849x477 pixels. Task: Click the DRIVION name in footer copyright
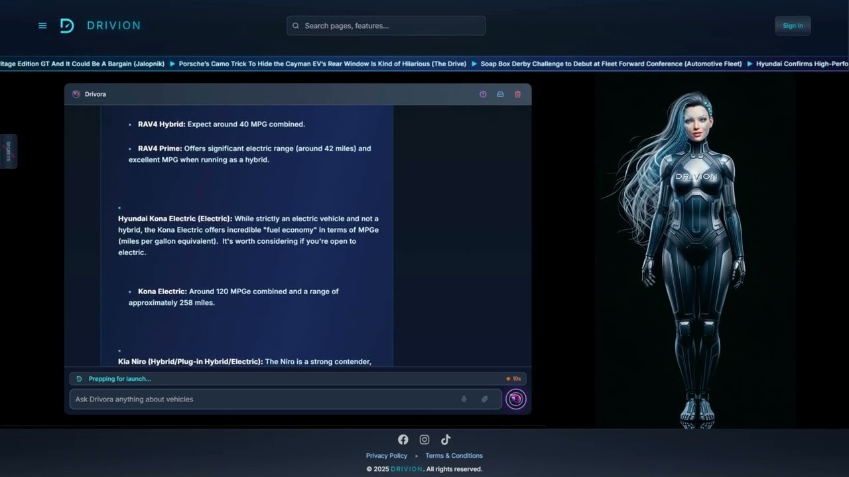[x=407, y=469]
